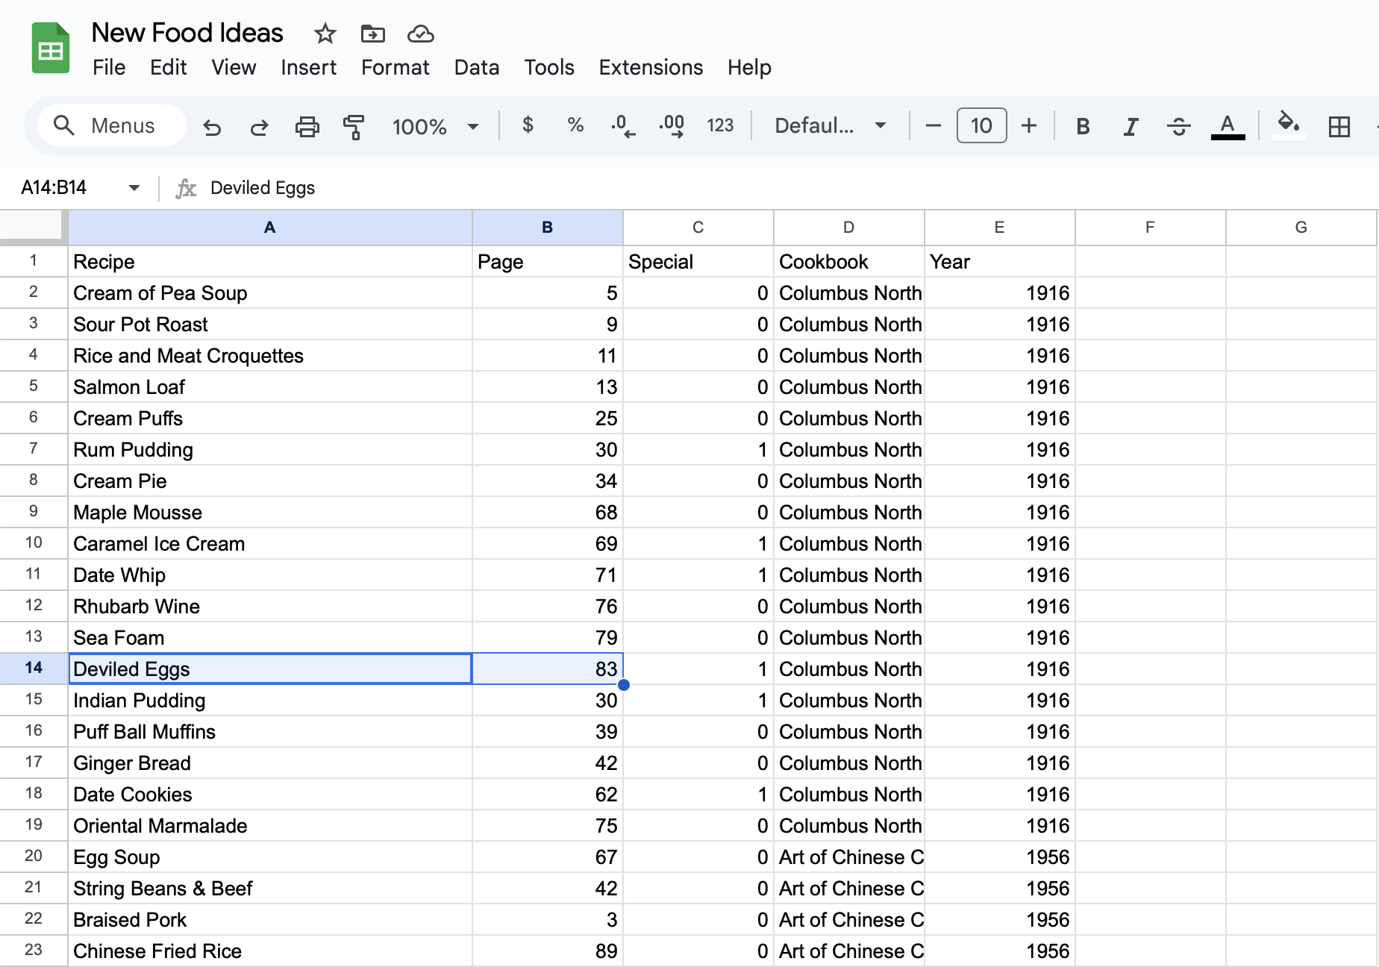Search the Menus box
This screenshot has height=967, width=1379.
[x=112, y=125]
